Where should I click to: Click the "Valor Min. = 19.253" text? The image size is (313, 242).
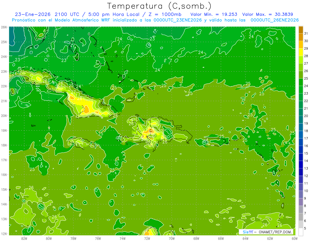click(214, 14)
